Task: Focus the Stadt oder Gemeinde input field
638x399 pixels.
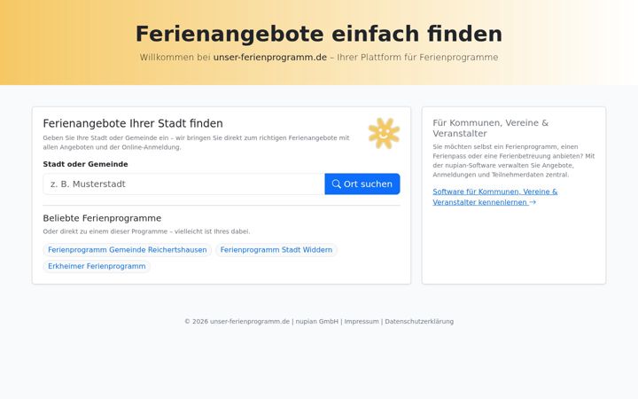Action: pyautogui.click(x=184, y=184)
